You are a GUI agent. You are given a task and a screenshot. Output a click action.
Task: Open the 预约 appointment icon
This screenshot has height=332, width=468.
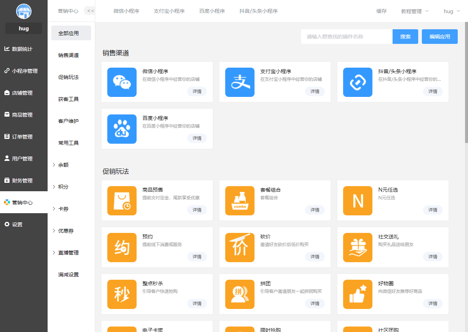122,248
